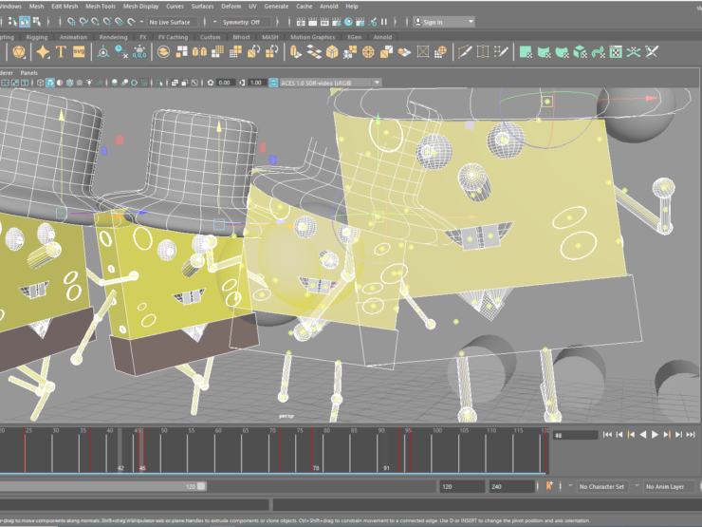Image resolution: width=702 pixels, height=527 pixels.
Task: Click the arrow left of No Character Set
Action: point(570,486)
